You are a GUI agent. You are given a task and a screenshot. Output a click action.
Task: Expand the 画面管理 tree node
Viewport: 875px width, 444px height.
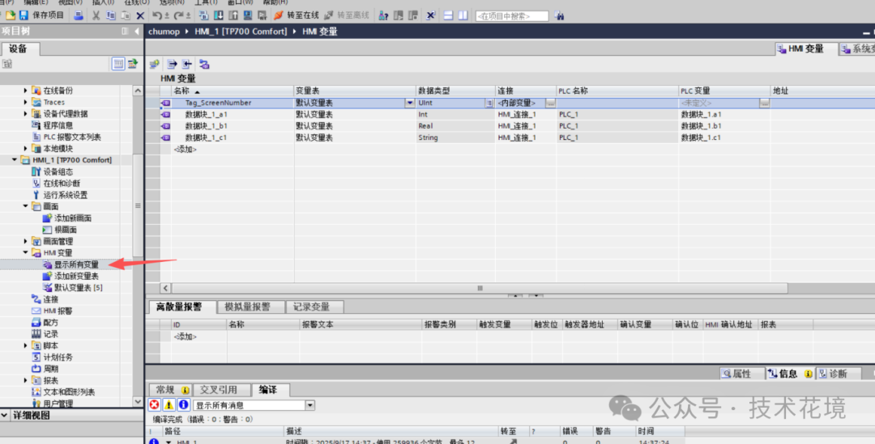(x=26, y=241)
